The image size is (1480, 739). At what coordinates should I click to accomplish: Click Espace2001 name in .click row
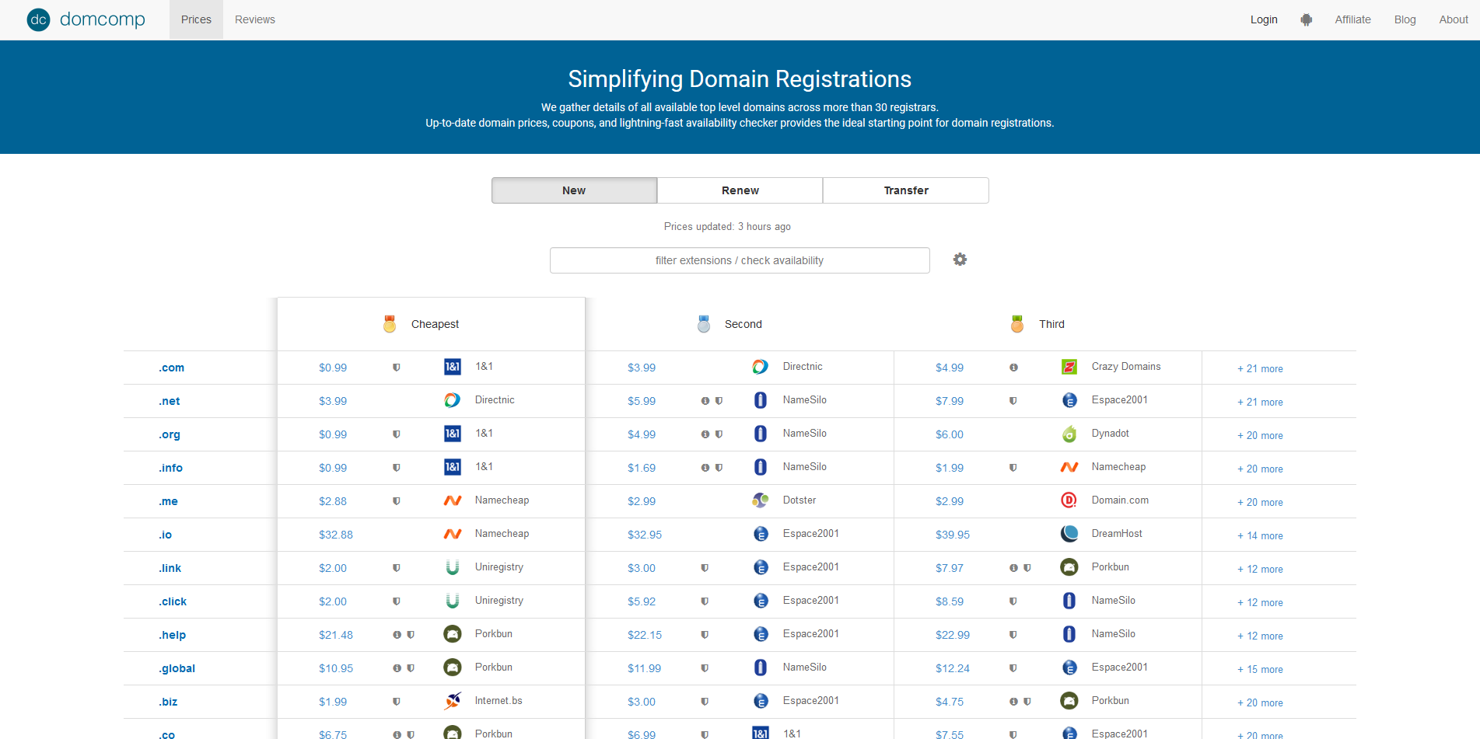[811, 600]
